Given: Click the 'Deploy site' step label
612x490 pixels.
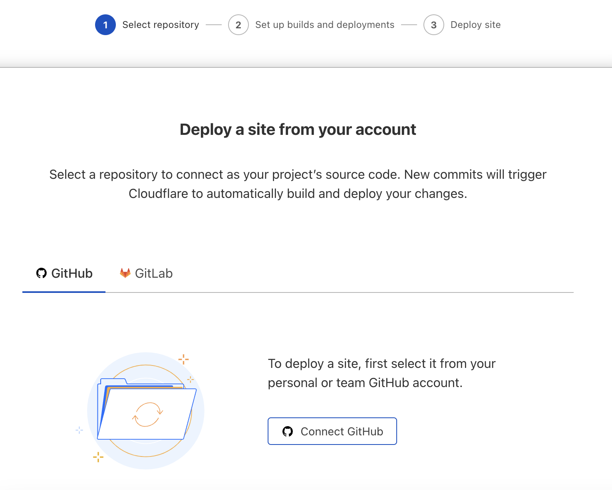Looking at the screenshot, I should coord(475,25).
